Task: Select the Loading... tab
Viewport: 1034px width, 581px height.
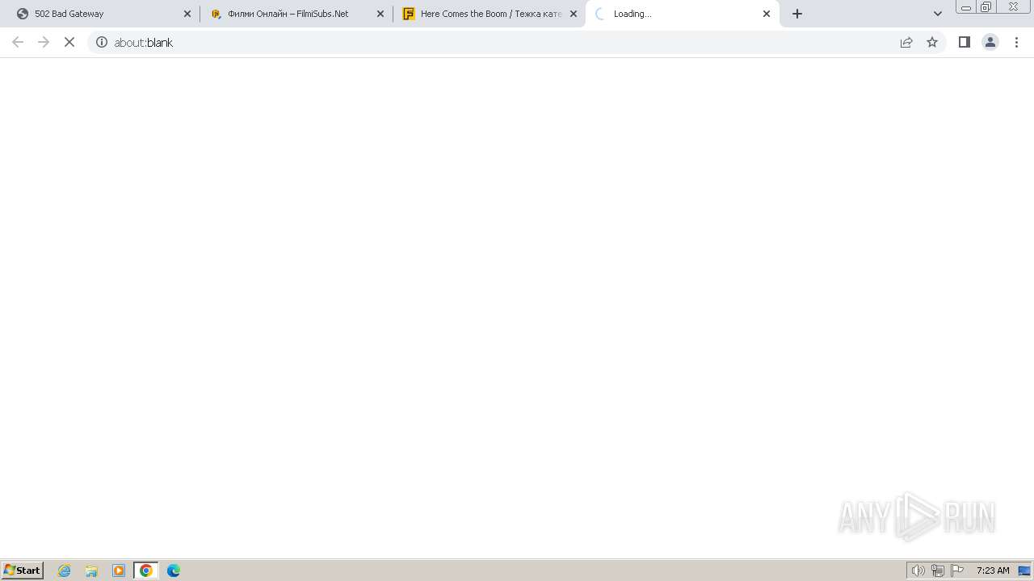Action: [683, 14]
